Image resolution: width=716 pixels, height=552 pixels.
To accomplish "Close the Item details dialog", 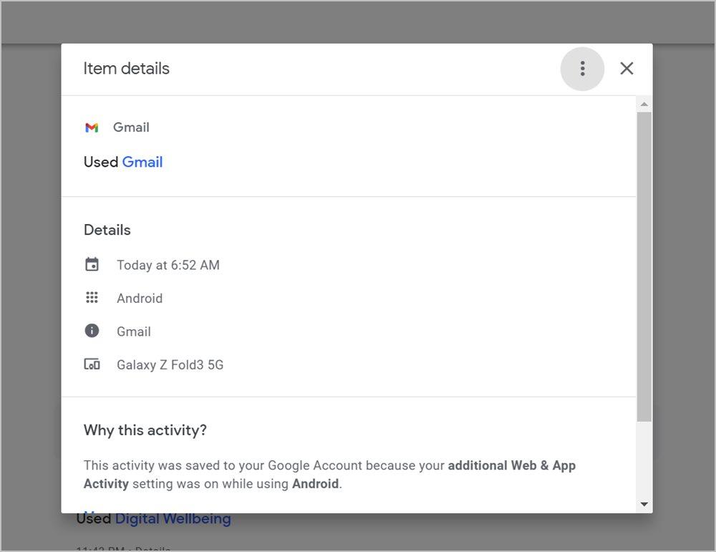I will [626, 69].
